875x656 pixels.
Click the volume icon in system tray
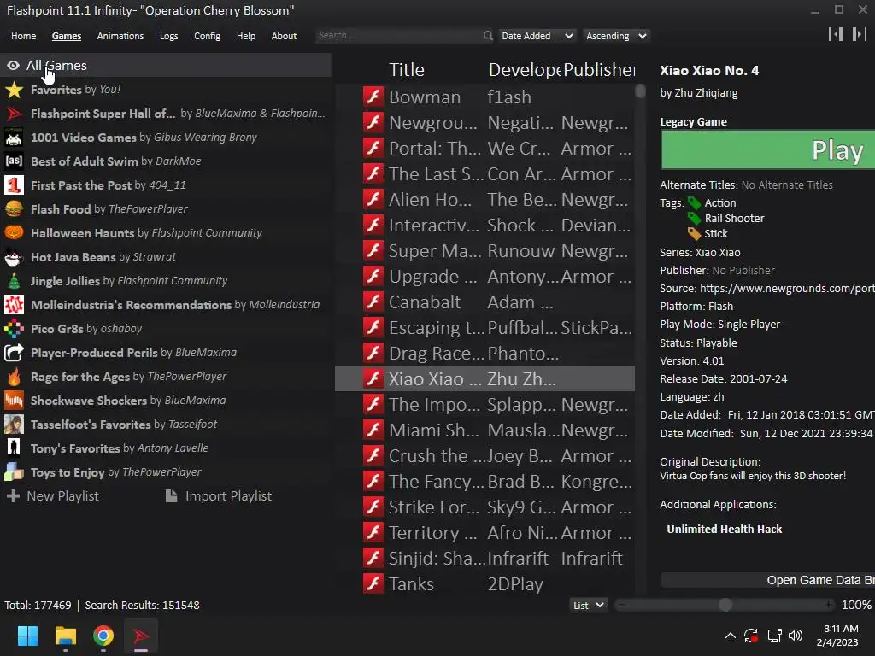point(796,635)
